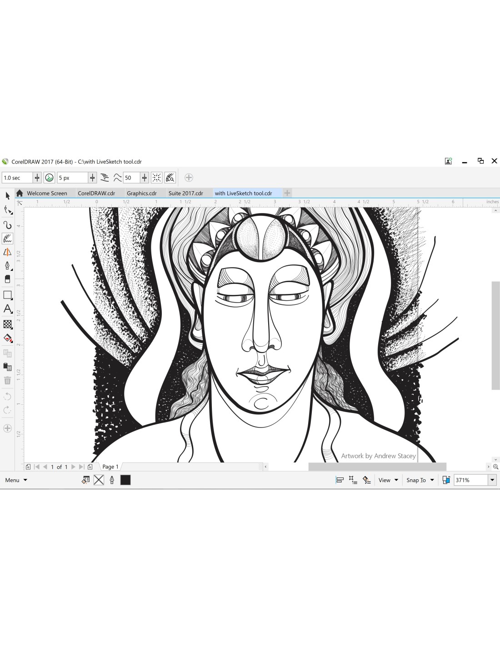Image resolution: width=500 pixels, height=646 pixels.
Task: Toggle preview mode in property bar
Action: pos(170,178)
